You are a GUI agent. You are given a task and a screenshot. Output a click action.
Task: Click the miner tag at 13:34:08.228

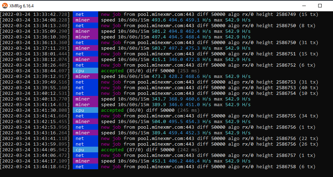point(85,20)
